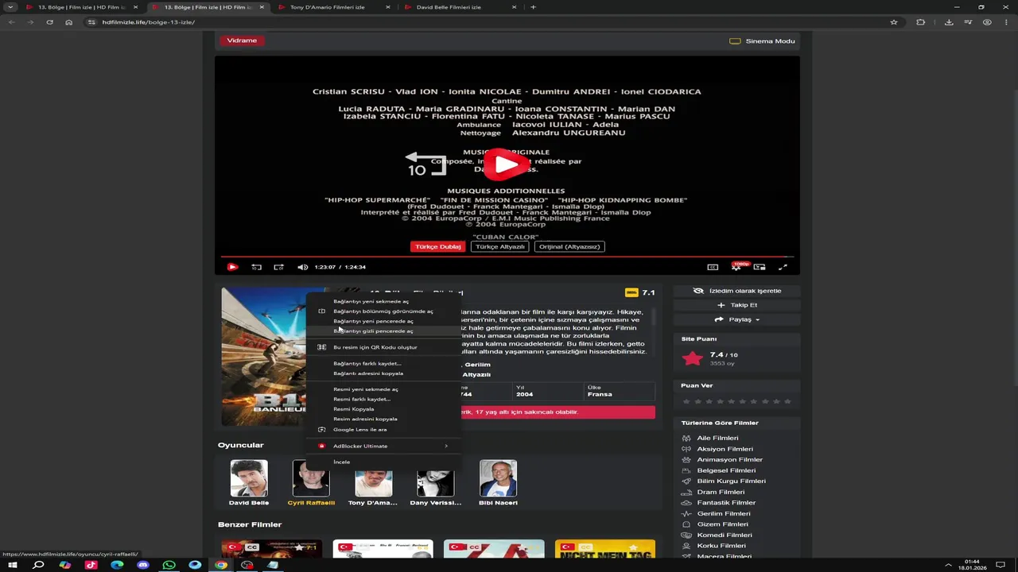The image size is (1018, 572).
Task: Open Aile Filmleri category
Action: coord(717,438)
